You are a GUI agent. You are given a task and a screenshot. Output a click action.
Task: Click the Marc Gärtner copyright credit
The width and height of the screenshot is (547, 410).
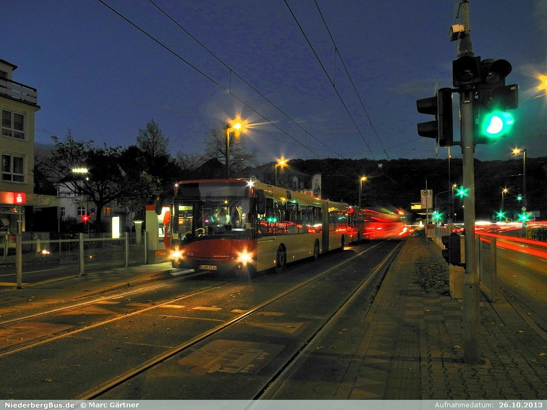coord(110,405)
